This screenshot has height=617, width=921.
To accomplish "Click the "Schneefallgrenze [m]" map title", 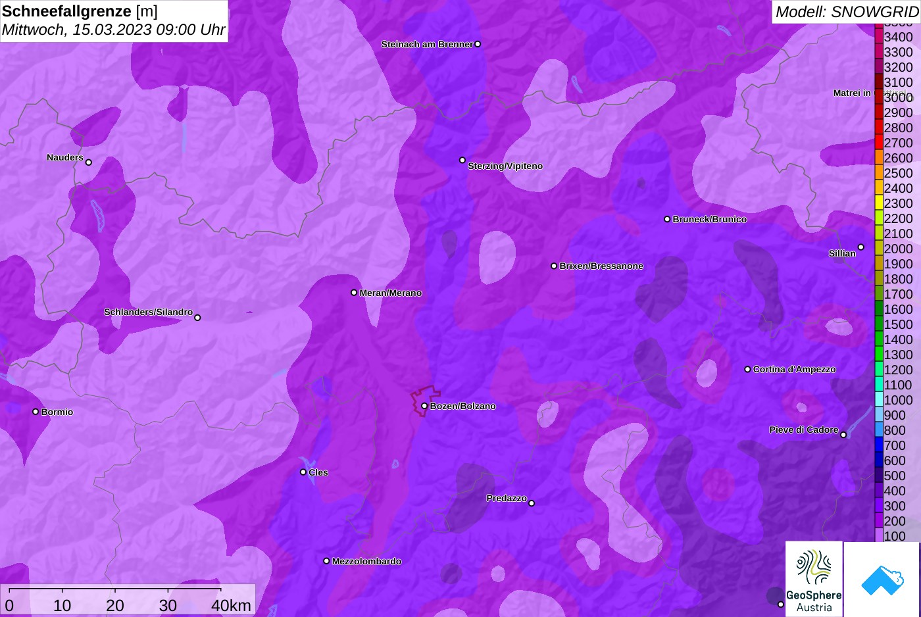I will click(80, 11).
